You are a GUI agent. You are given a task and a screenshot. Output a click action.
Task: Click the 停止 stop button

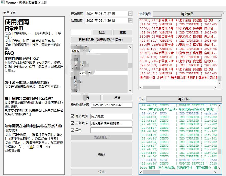(102, 172)
